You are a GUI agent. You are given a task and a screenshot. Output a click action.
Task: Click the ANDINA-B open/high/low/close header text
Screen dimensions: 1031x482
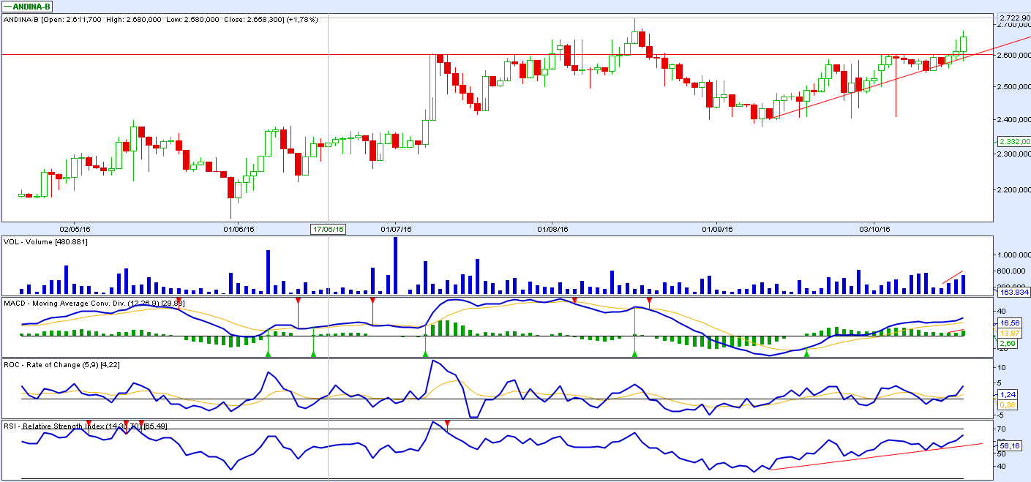tap(161, 20)
